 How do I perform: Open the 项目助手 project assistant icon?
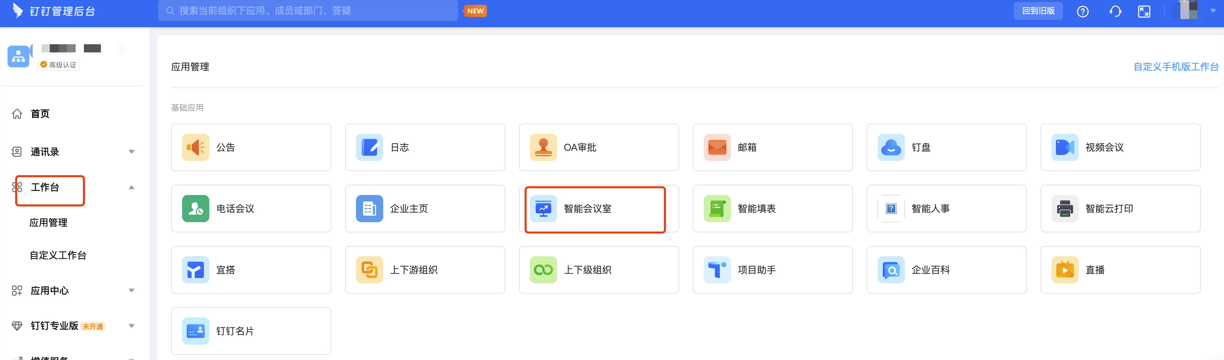point(717,270)
